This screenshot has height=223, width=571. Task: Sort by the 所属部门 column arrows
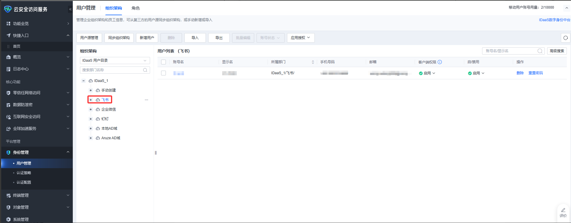coord(313,62)
